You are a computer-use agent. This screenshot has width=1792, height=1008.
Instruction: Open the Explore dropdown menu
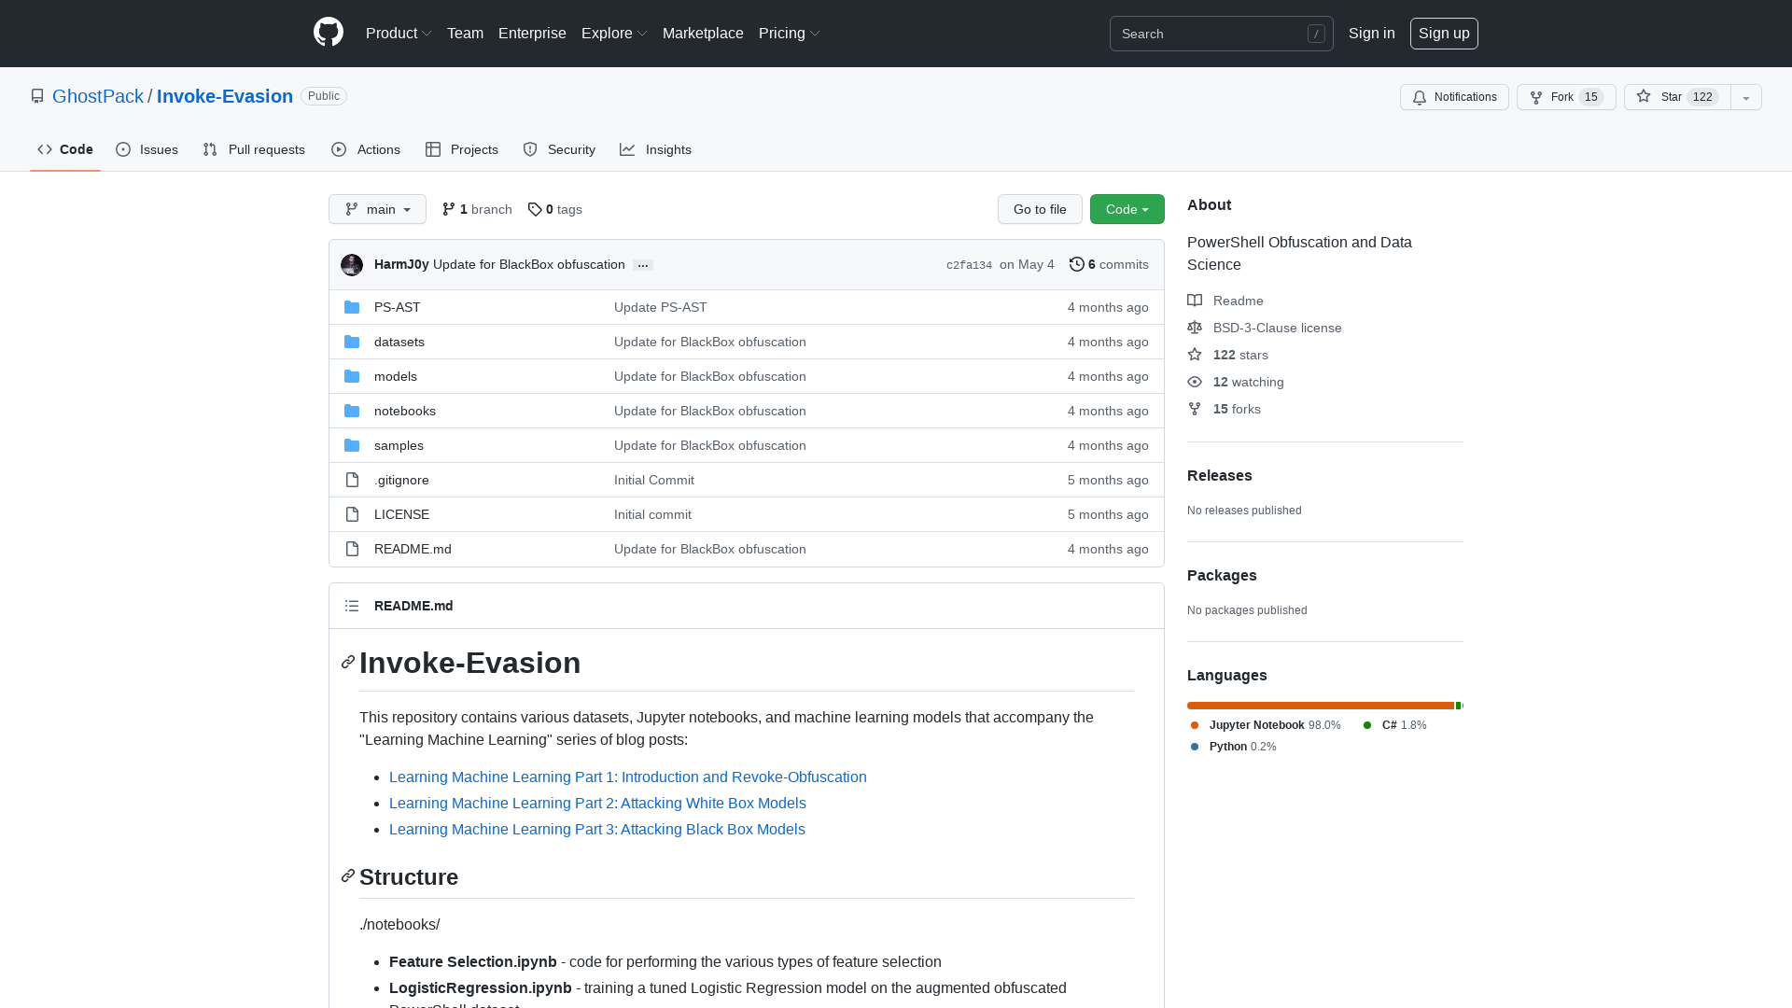click(614, 34)
